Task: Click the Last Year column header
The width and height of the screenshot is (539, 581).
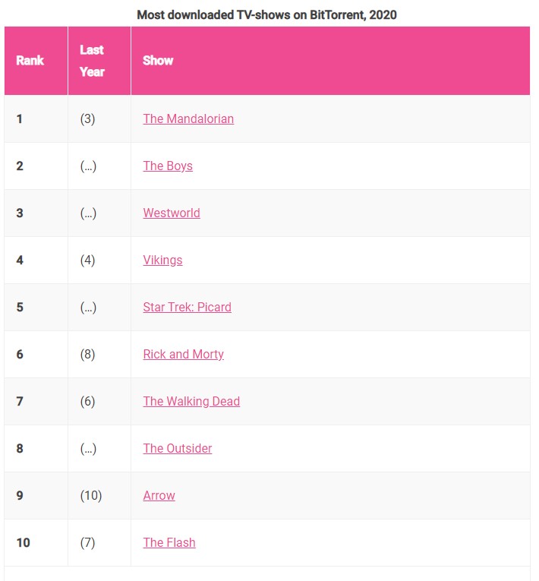Action: pos(92,61)
